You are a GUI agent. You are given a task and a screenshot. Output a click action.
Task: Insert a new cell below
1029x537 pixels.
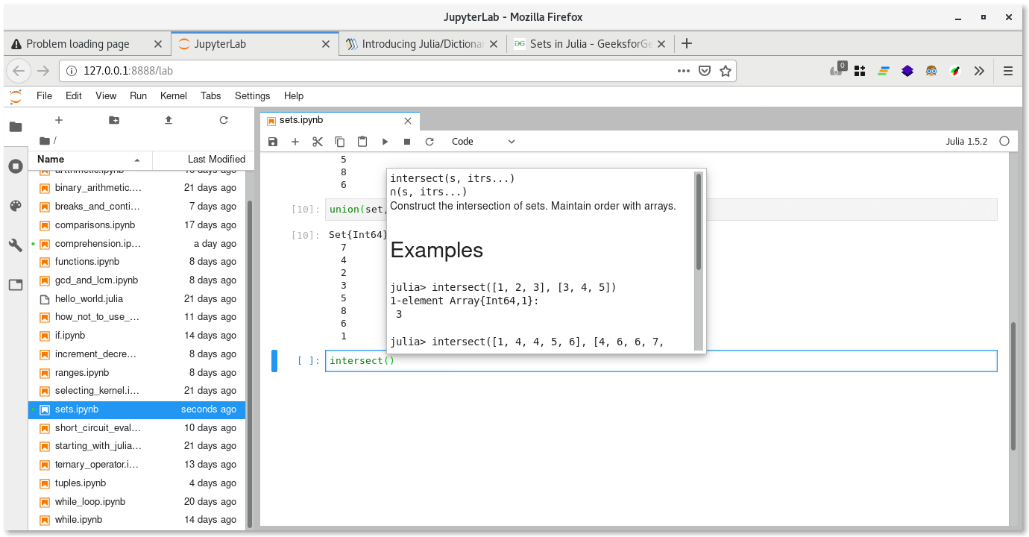tap(294, 141)
